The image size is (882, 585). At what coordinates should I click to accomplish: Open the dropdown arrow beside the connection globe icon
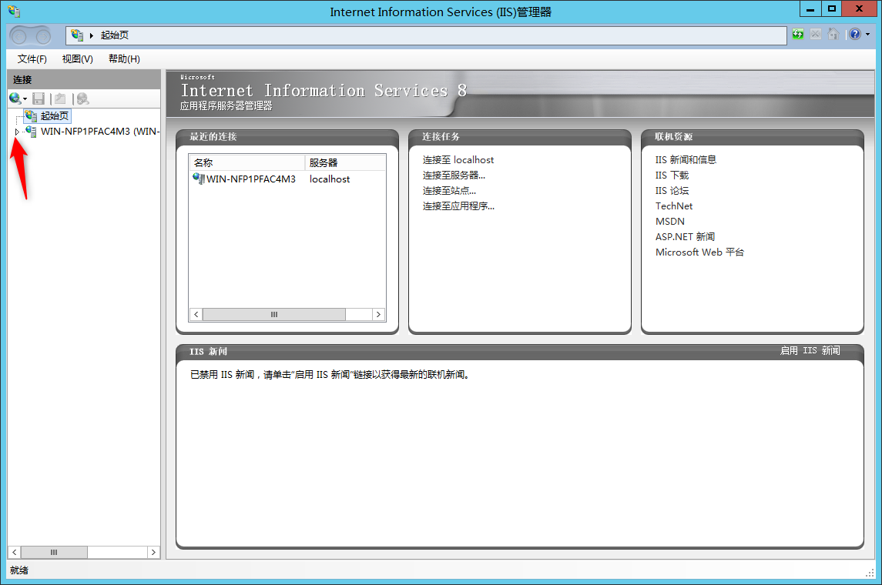pos(25,99)
